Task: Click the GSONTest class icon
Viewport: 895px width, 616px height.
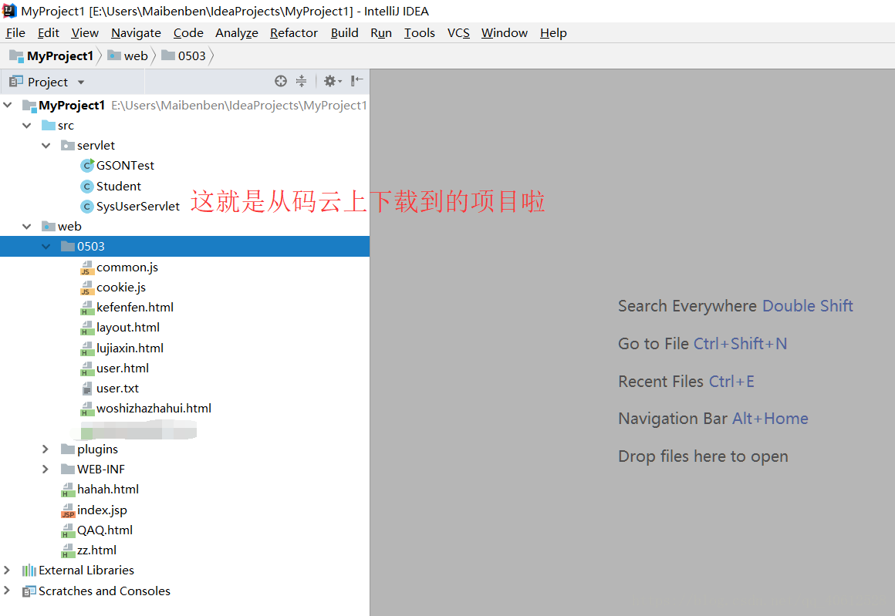Action: coord(86,166)
